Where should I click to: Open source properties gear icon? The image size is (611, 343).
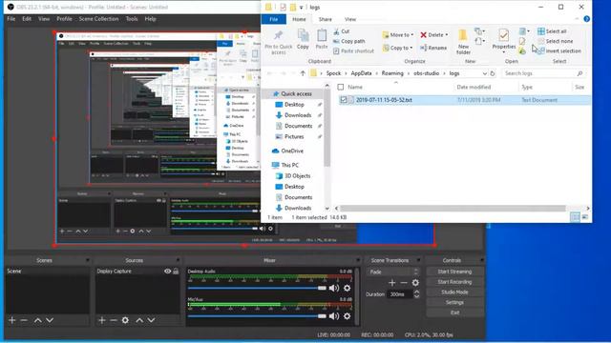[125, 320]
